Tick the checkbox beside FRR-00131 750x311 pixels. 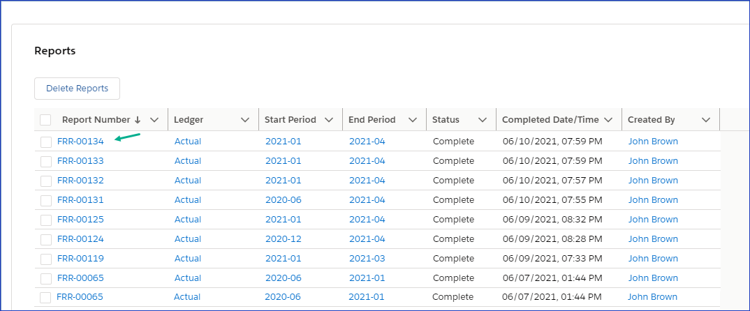(x=46, y=201)
